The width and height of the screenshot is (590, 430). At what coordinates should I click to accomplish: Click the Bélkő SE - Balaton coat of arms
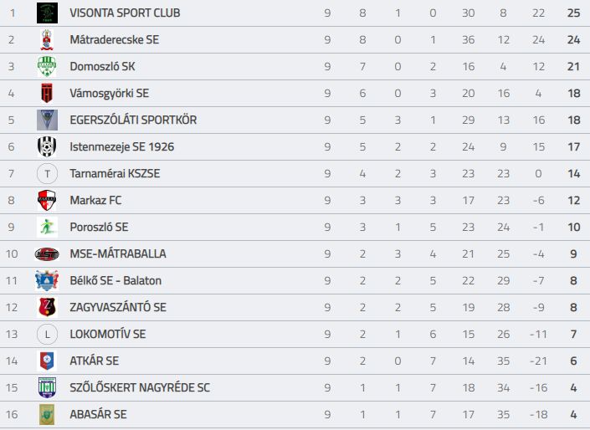(x=47, y=280)
